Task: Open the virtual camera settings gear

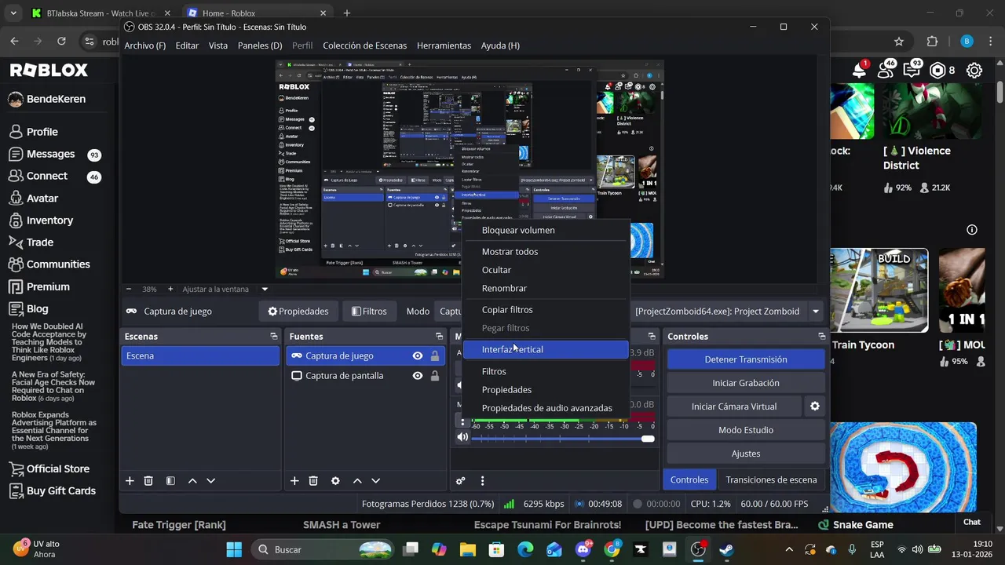Action: click(x=815, y=406)
